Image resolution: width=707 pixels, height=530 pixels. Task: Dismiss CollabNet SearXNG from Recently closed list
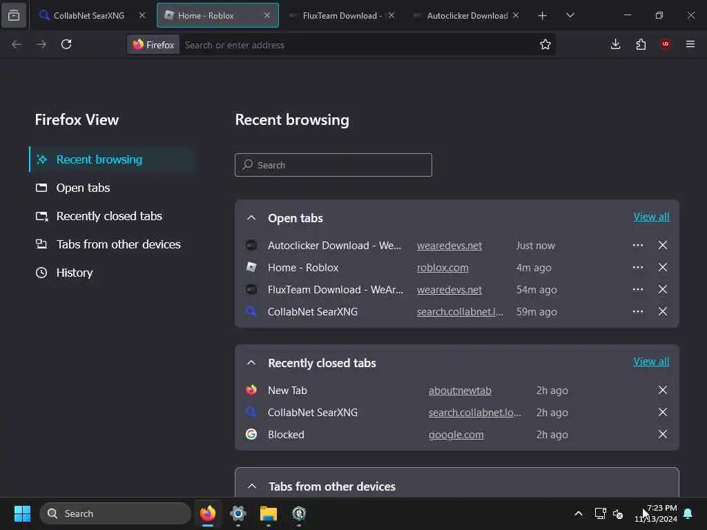tap(662, 413)
